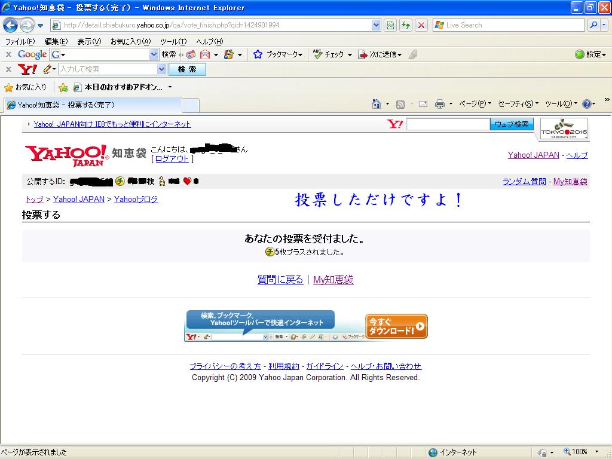The height and width of the screenshot is (459, 612).
Task: Expand the address bar URL history dropdown
Action: [x=376, y=25]
